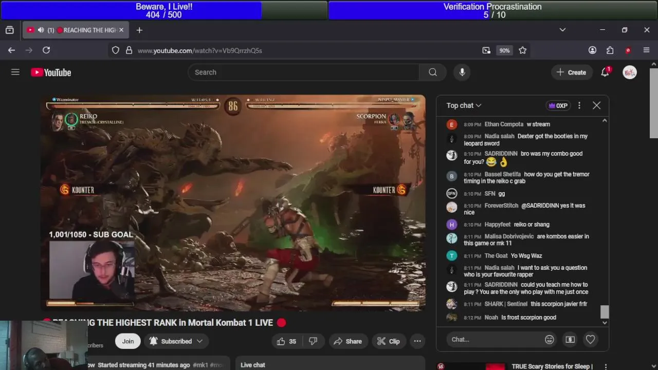Open the YouTube account avatar menu
The width and height of the screenshot is (658, 370).
(630, 72)
